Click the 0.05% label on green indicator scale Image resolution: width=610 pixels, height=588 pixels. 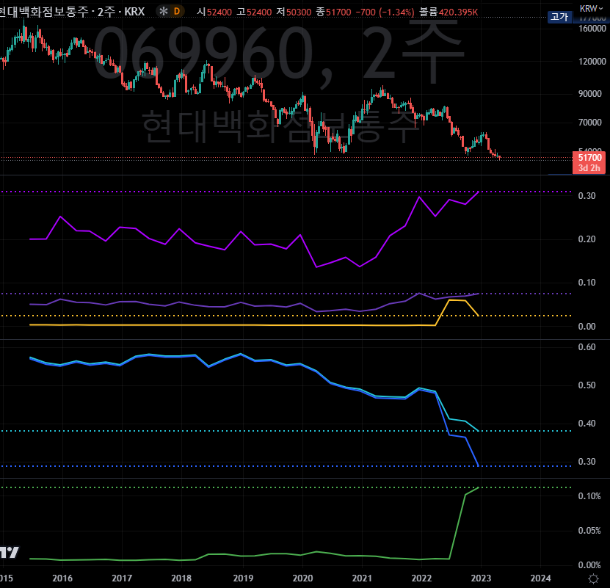[589, 531]
